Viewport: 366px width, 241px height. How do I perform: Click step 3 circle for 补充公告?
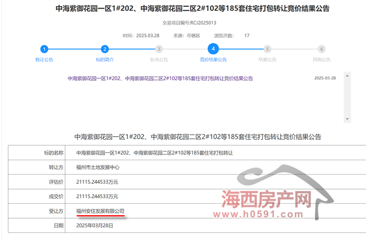(x=159, y=49)
